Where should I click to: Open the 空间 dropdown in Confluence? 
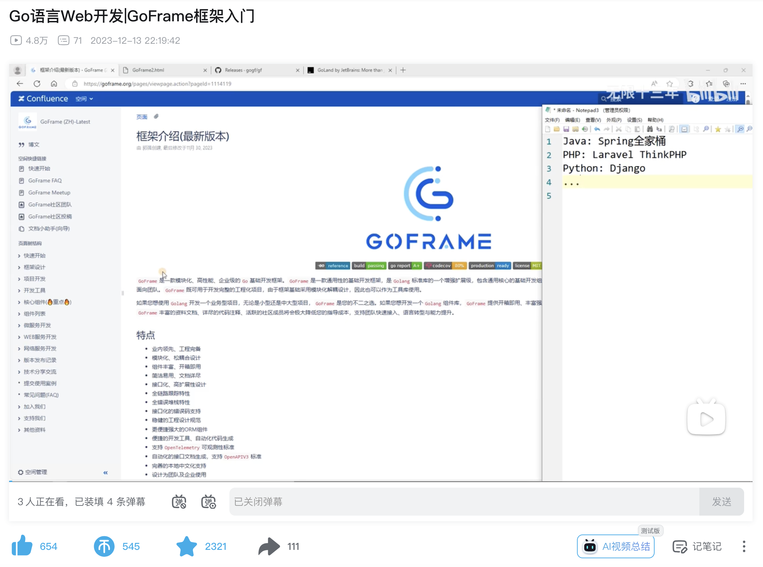click(x=84, y=99)
